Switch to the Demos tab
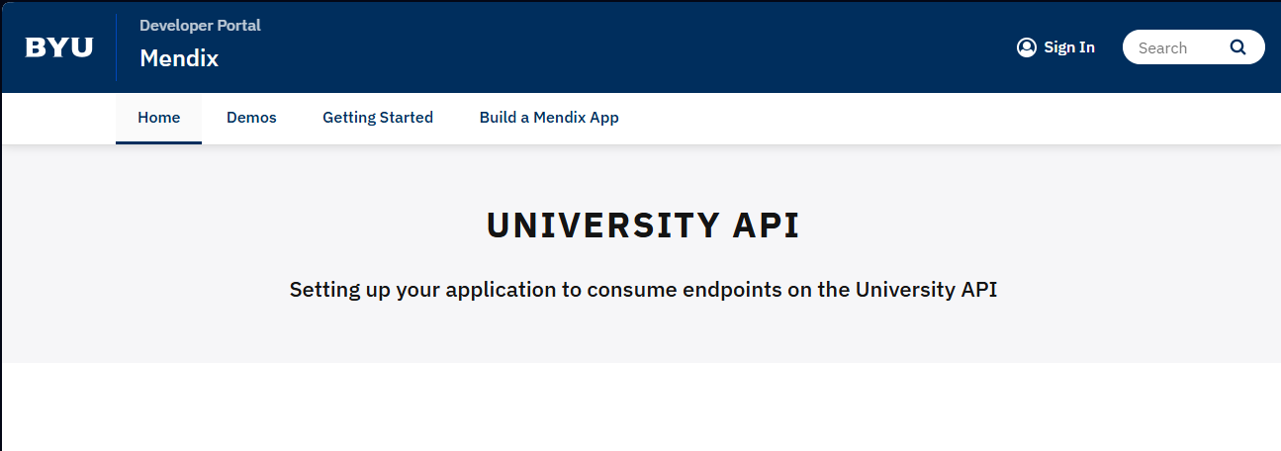The image size is (1281, 451). (251, 118)
